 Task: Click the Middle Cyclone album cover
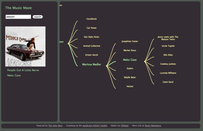[25, 46]
